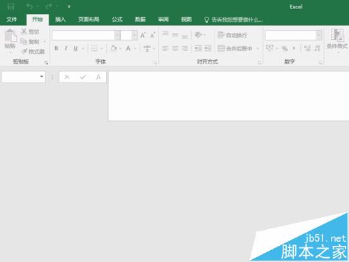Screen dimensions: 349x262
Task: Expand the Underline style dropdown arrow
Action: coord(82,48)
